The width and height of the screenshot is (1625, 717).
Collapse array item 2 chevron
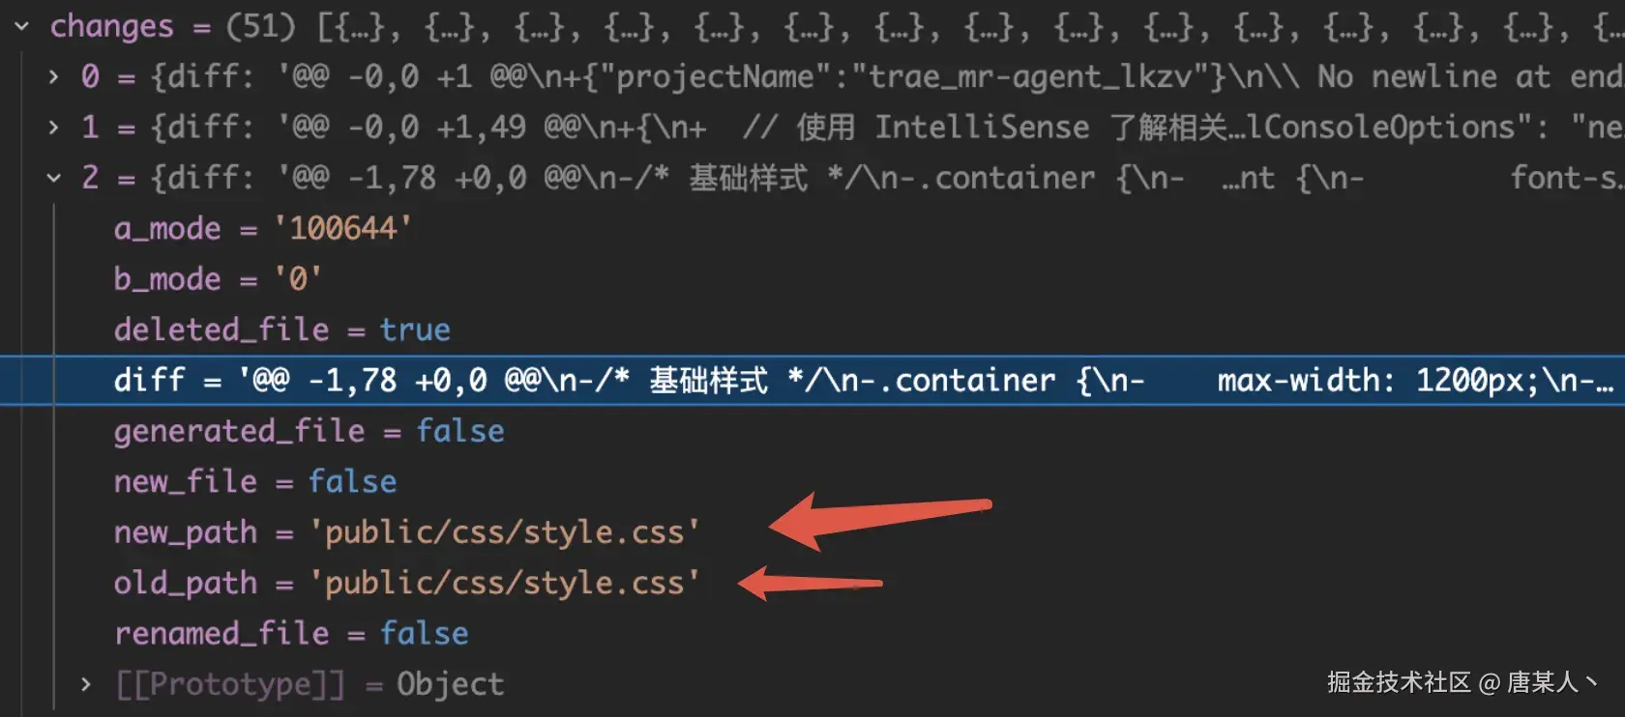(x=54, y=177)
